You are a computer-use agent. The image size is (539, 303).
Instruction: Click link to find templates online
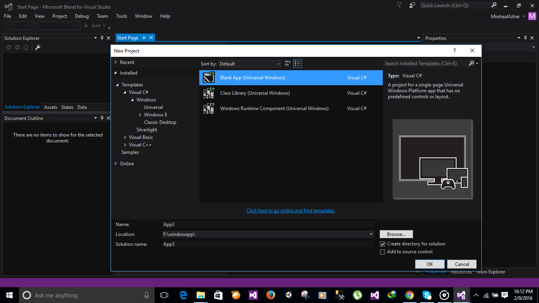pyautogui.click(x=290, y=211)
